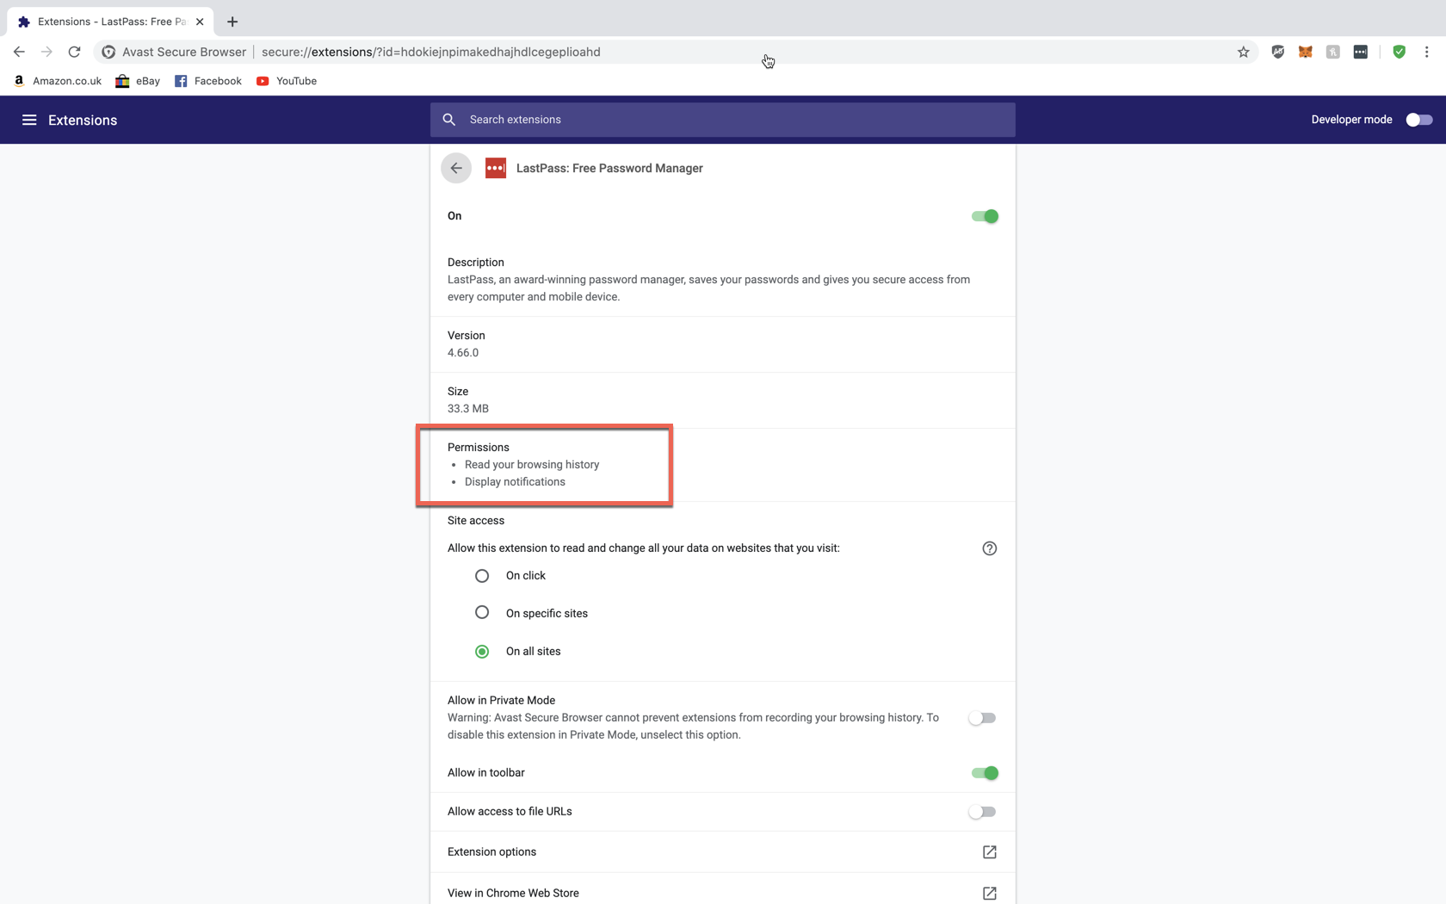Enable Developer mode
This screenshot has height=904, width=1446.
[x=1417, y=120]
